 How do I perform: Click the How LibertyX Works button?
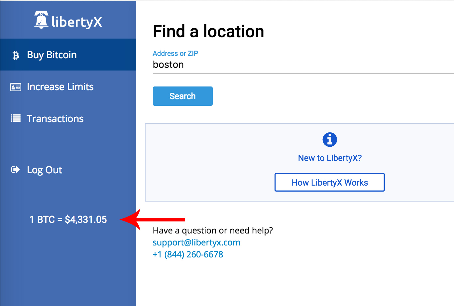[330, 182]
